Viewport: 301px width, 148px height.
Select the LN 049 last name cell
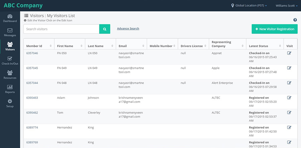(x=93, y=68)
